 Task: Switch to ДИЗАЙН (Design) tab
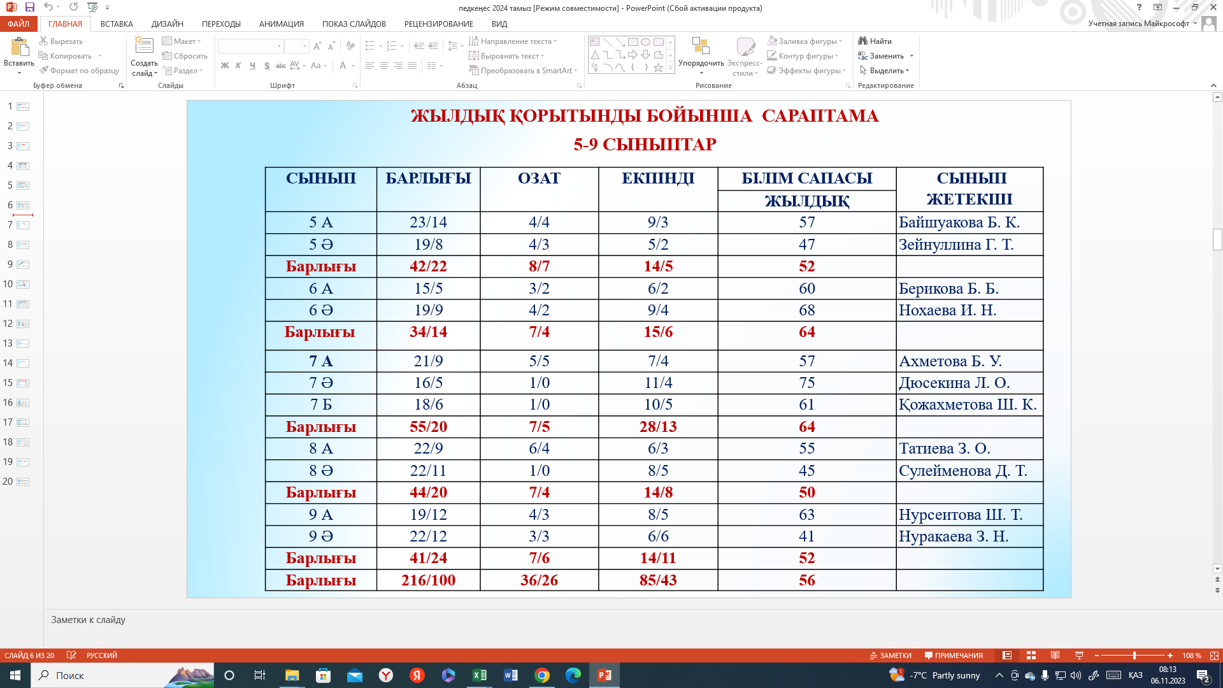168,24
